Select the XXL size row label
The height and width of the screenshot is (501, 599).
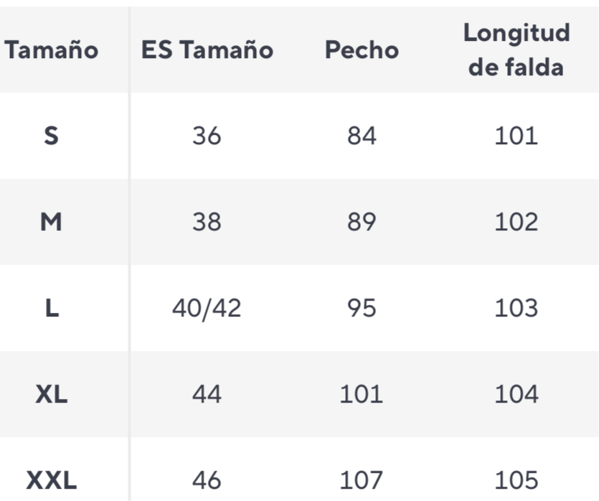(x=51, y=480)
